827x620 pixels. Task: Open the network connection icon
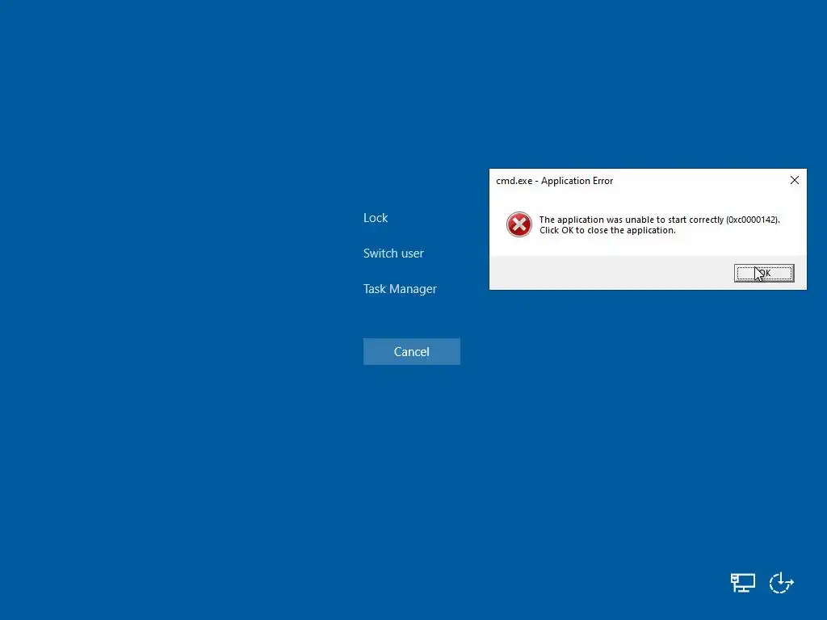tap(743, 583)
